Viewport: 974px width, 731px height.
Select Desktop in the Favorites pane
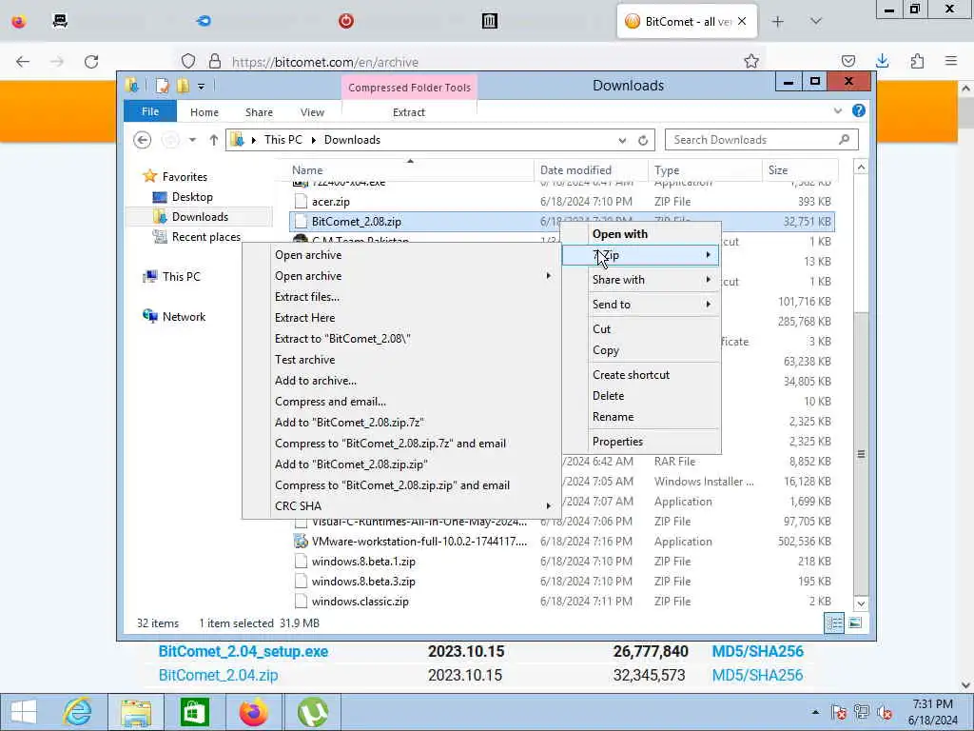pyautogui.click(x=192, y=197)
